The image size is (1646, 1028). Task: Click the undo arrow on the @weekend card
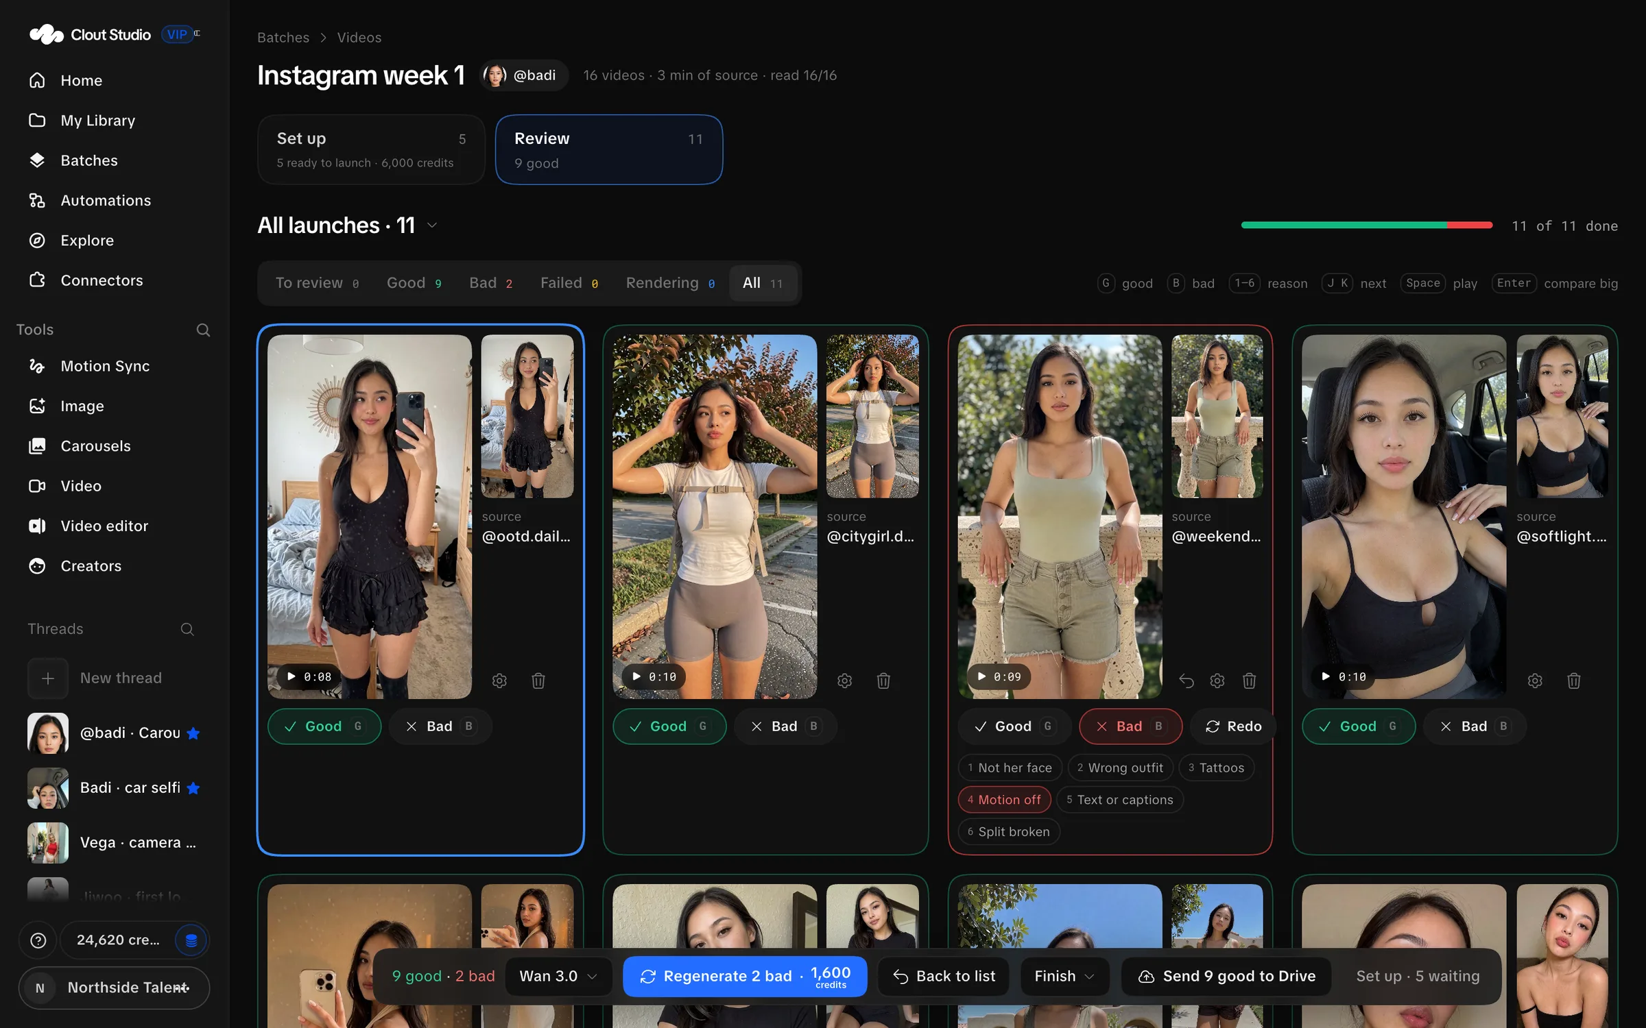pos(1186,681)
